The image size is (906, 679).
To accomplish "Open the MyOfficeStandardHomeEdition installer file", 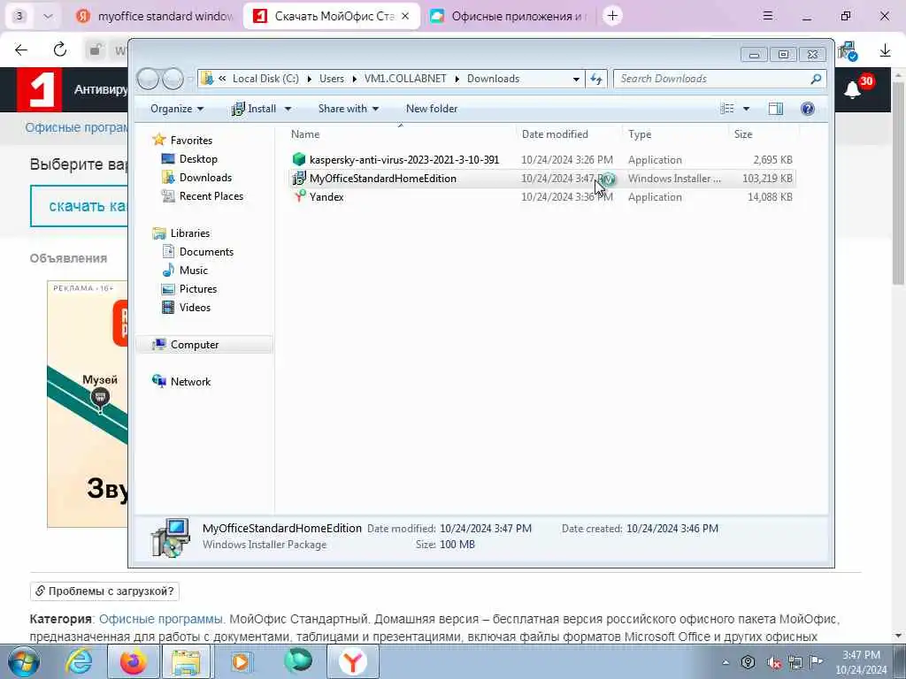I will (x=382, y=179).
